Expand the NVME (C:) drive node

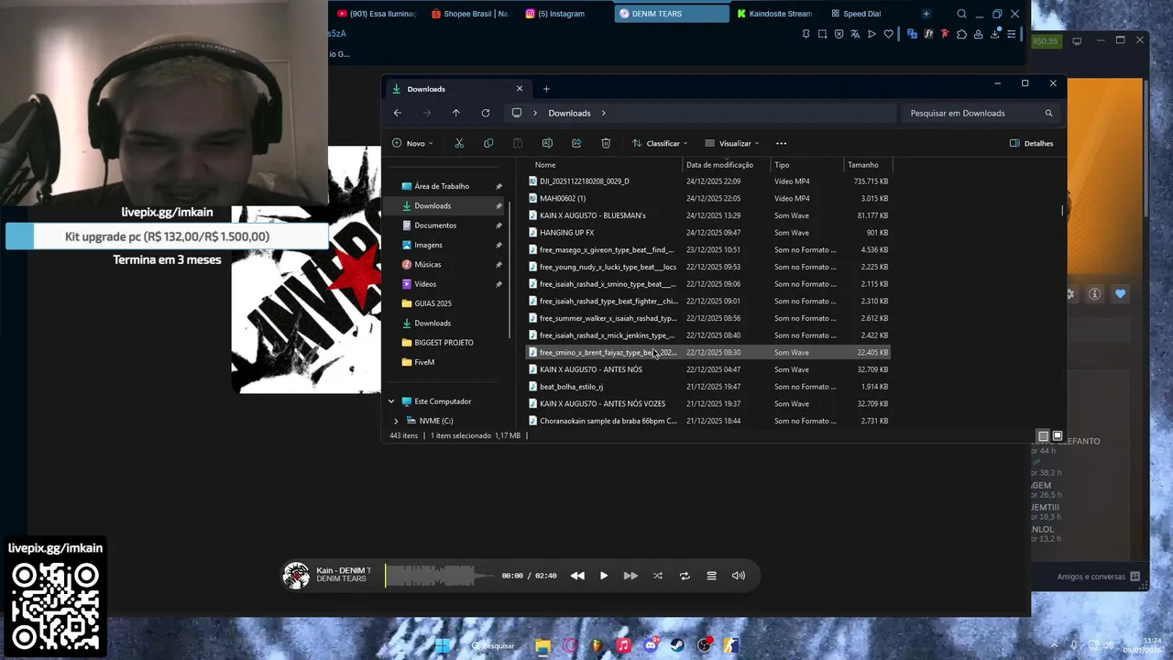(x=396, y=421)
